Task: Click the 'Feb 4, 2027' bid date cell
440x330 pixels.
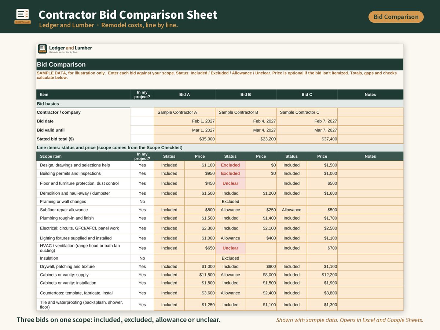Action: tap(246, 121)
